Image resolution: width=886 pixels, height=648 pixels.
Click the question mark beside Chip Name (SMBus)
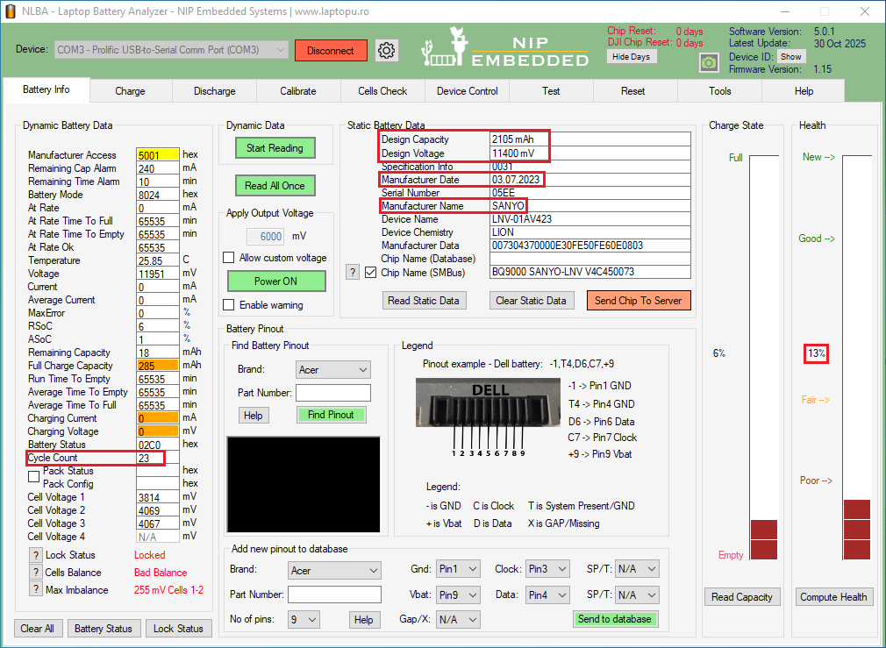coord(353,272)
